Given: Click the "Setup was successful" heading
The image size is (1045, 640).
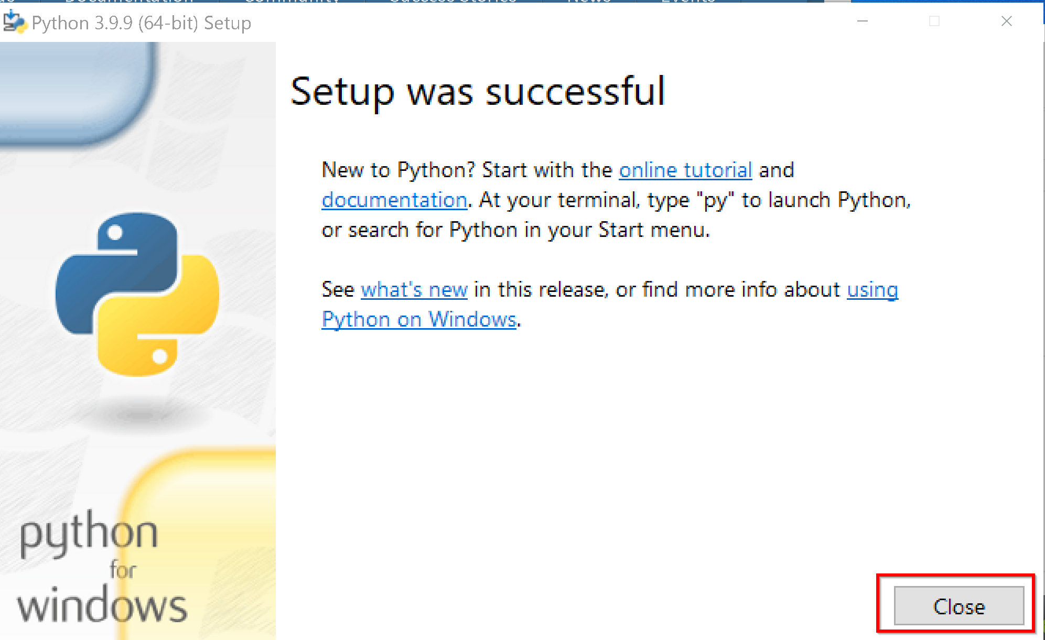Looking at the screenshot, I should pyautogui.click(x=478, y=92).
